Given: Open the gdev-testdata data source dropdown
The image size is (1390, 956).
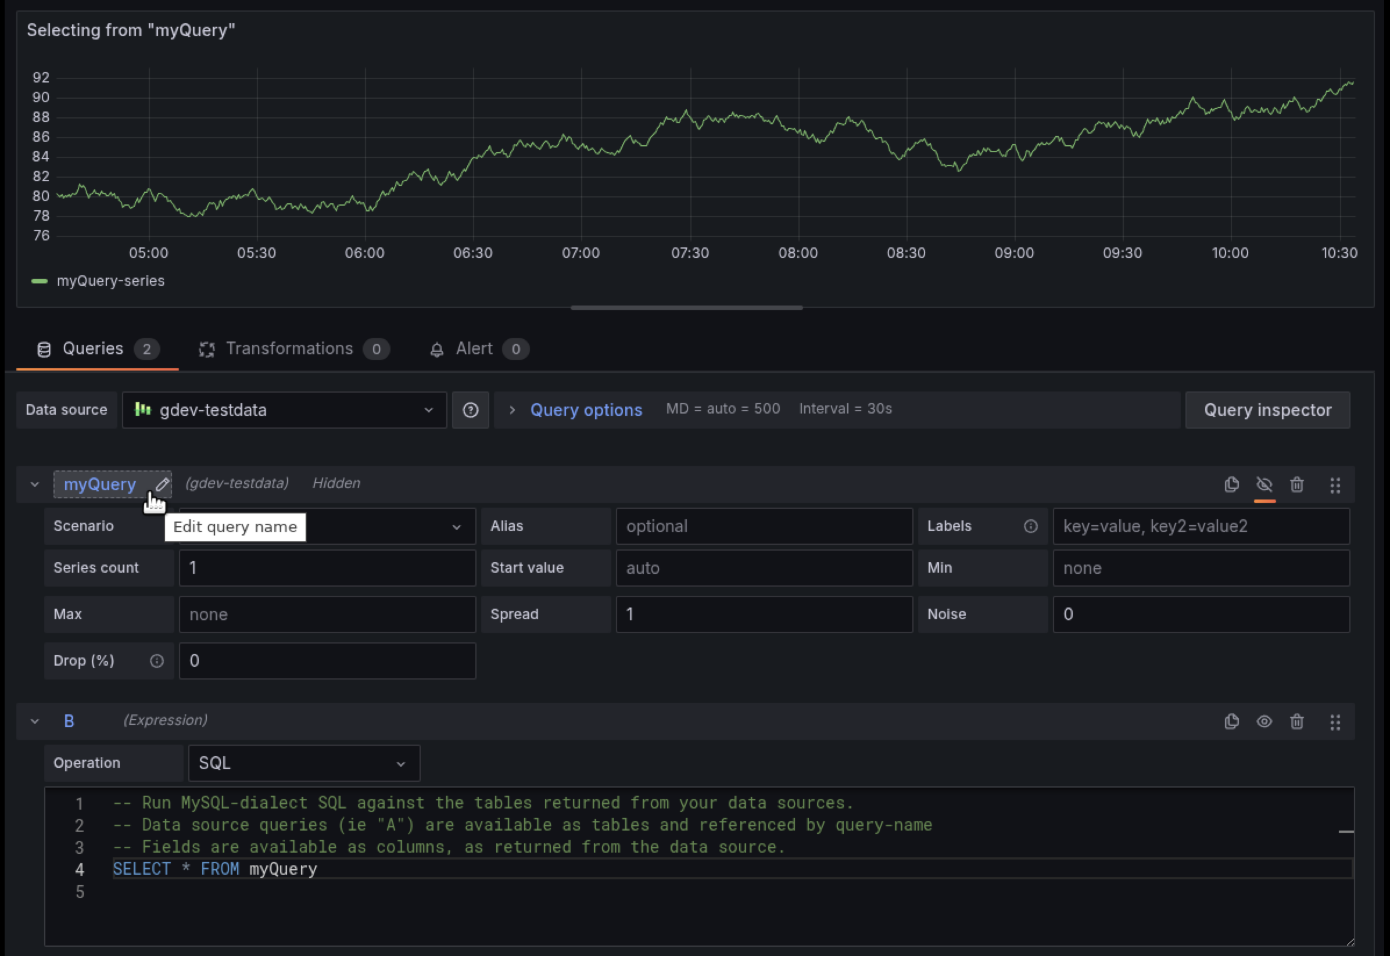Looking at the screenshot, I should click(284, 409).
